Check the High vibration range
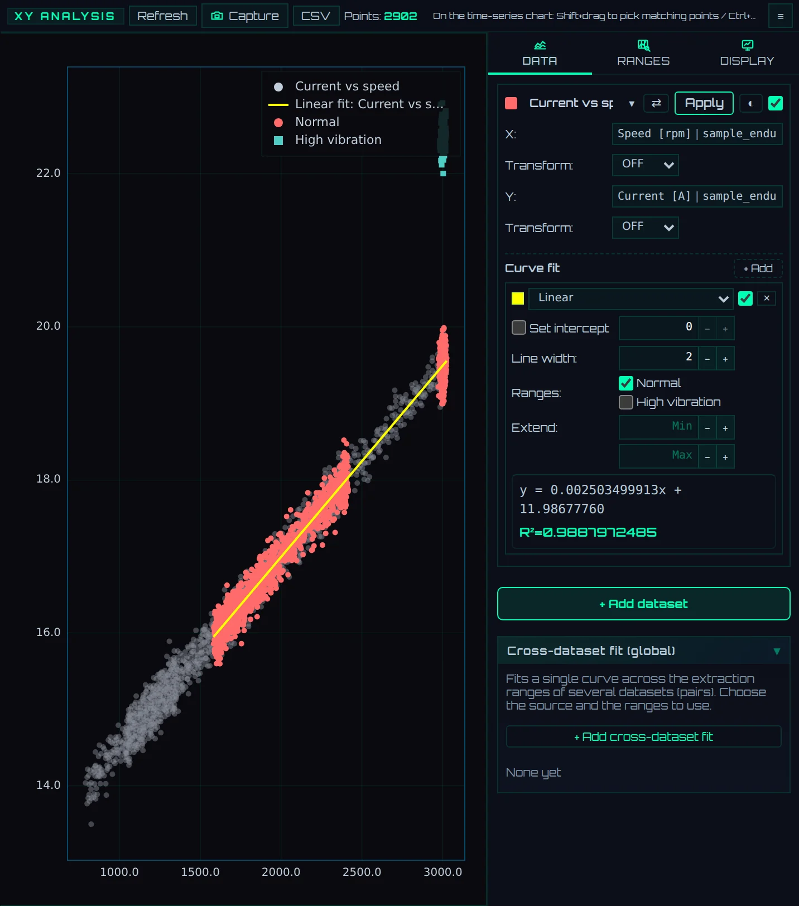This screenshot has height=906, width=799. (626, 402)
